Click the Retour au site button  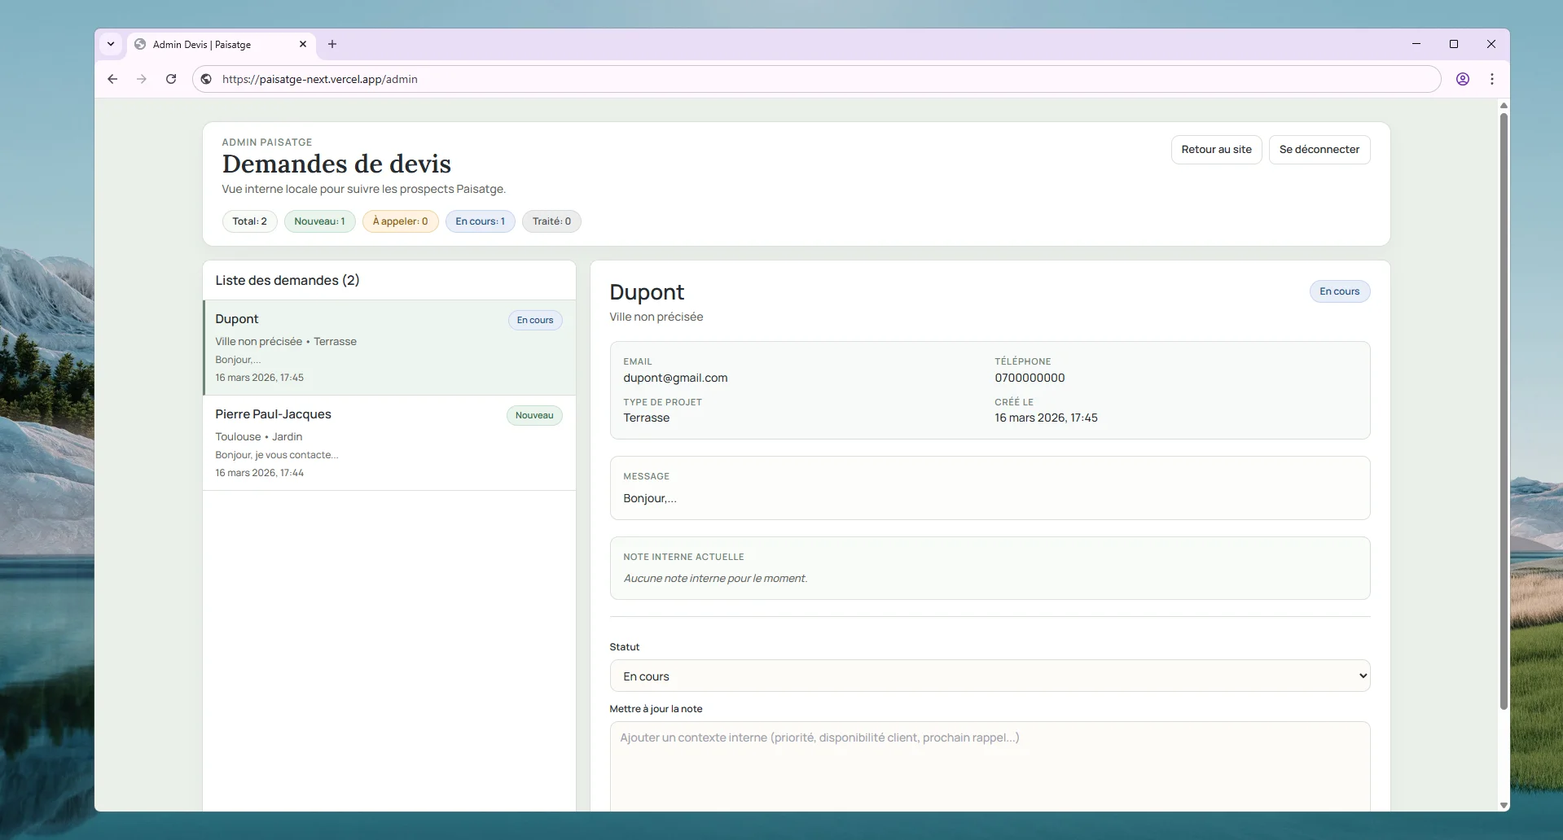(1215, 150)
